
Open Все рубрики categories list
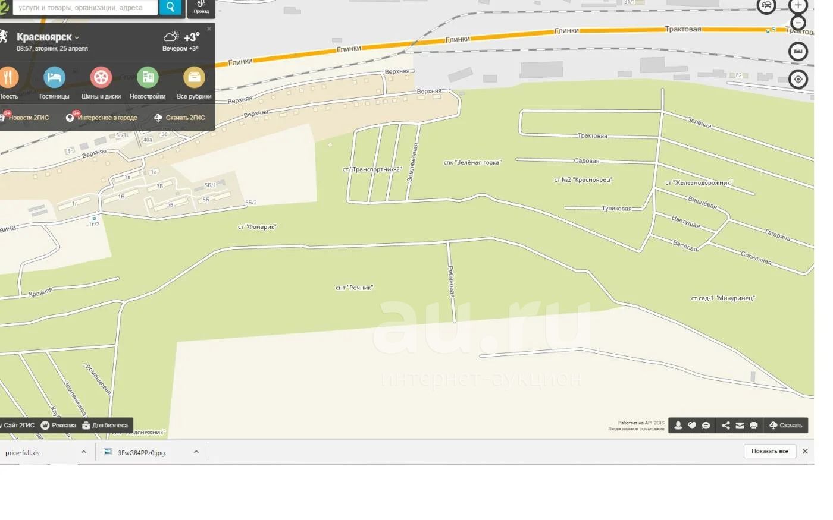[x=194, y=83]
